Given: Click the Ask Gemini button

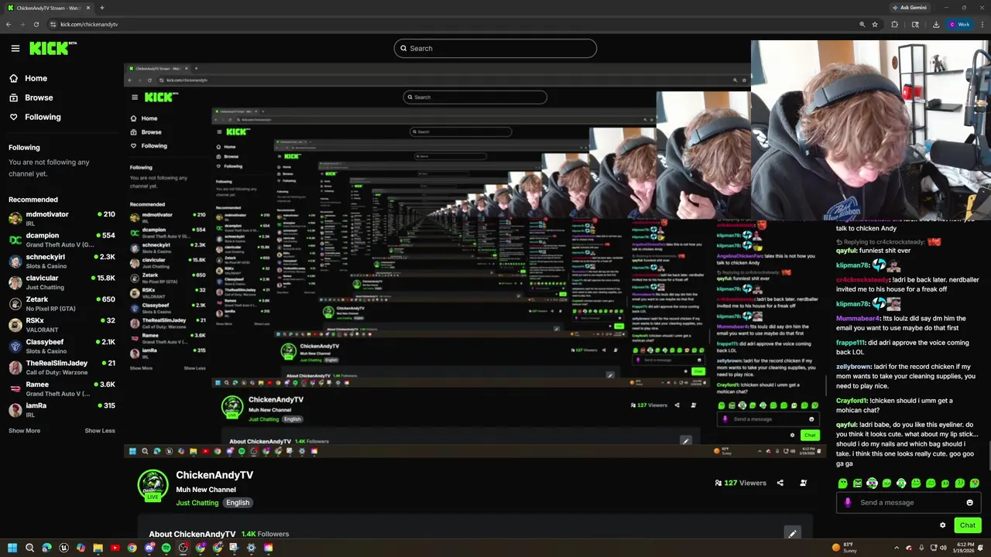Looking at the screenshot, I should 910,8.
